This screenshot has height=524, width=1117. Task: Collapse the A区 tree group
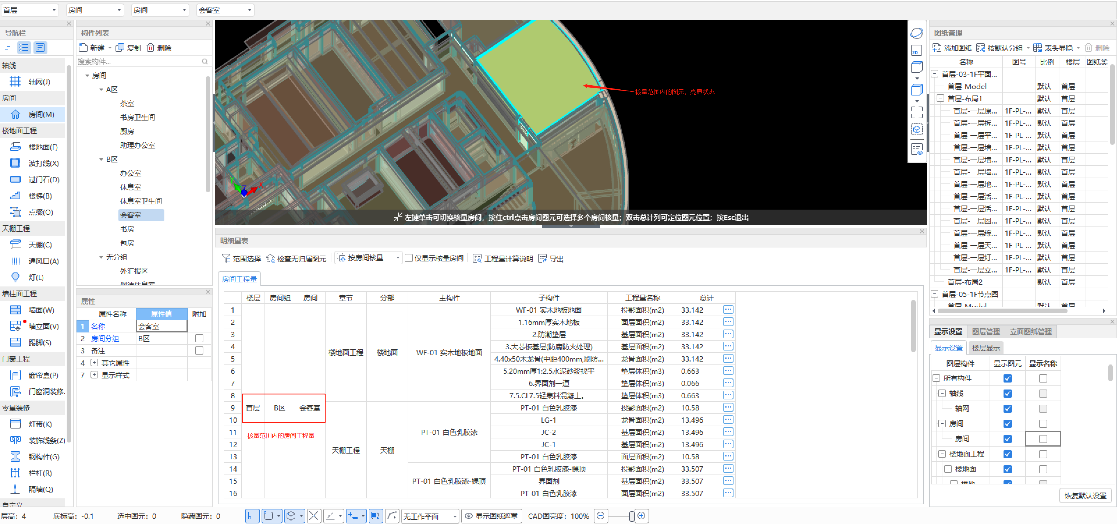pos(101,89)
